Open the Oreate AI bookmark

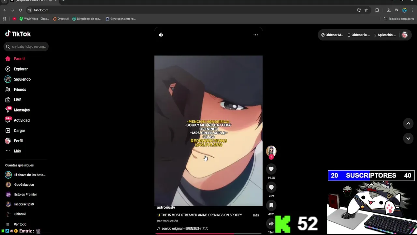(x=61, y=19)
